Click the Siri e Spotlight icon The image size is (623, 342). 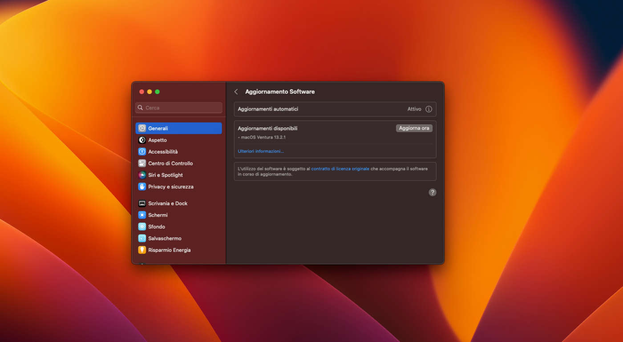142,175
